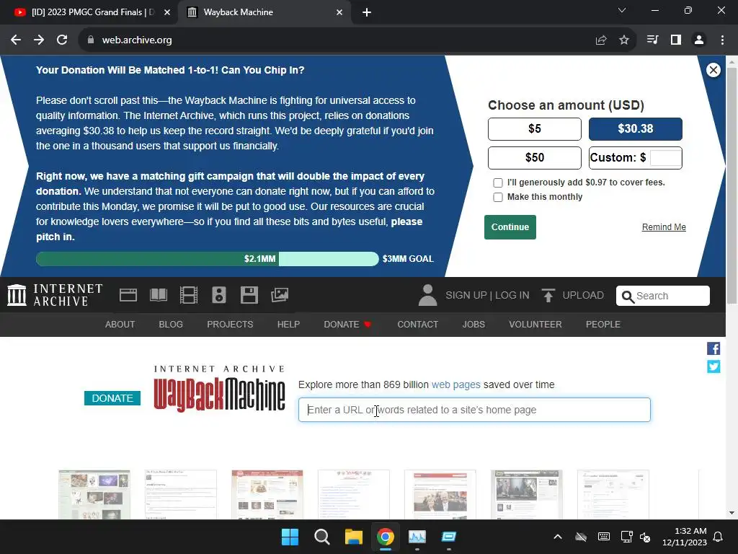Click the Internet Archive Search field
This screenshot has width=738, height=554.
point(663,296)
